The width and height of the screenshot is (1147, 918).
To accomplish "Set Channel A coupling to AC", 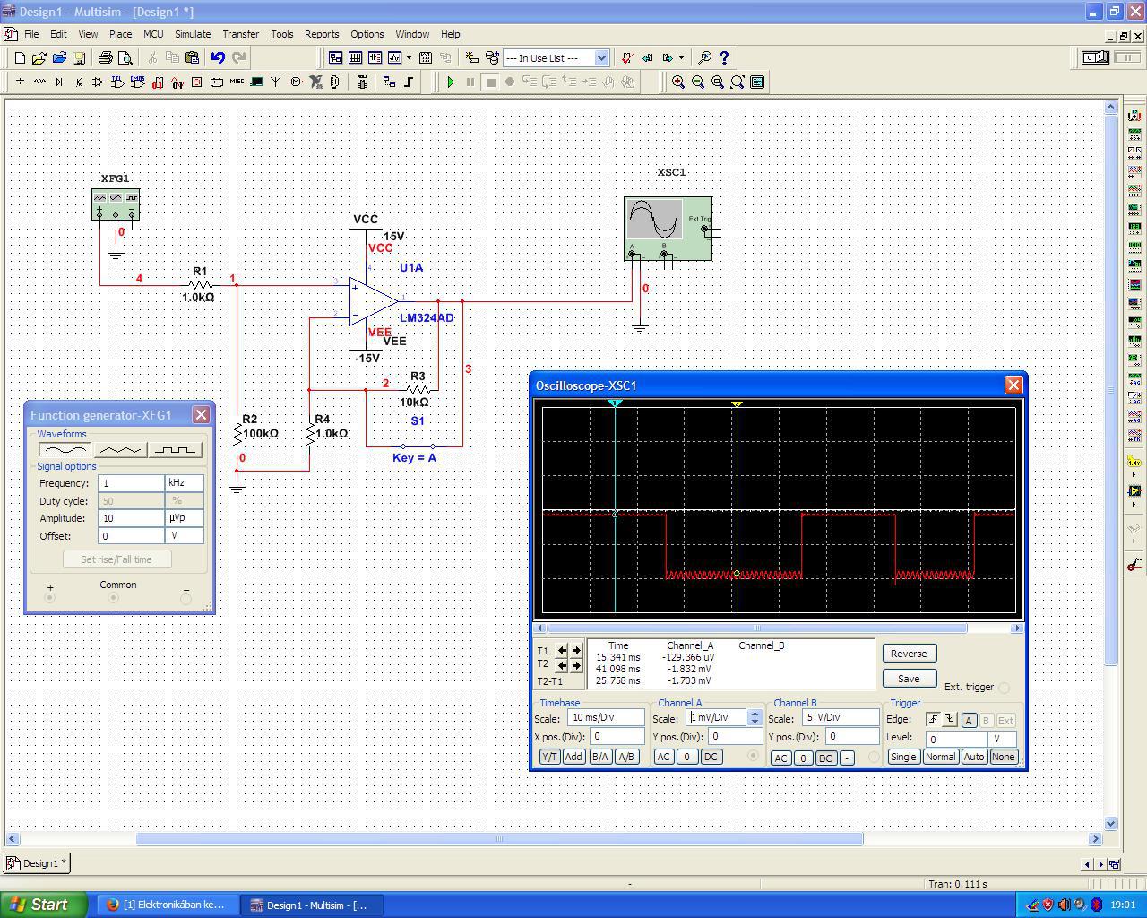I will [663, 757].
